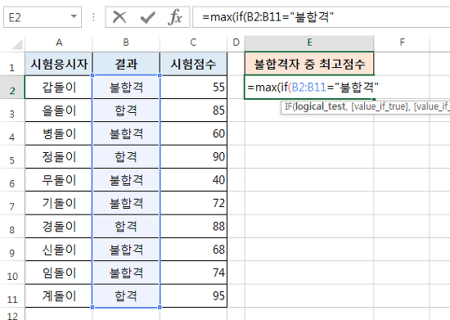Click score cell 40
The image size is (450, 320).
(x=193, y=180)
